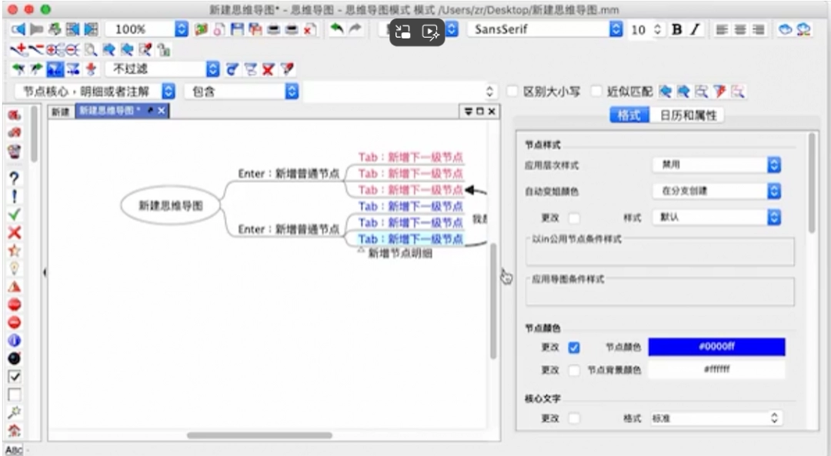Enable the 区别大小写 checkbox
This screenshot has height=456, width=831.
(511, 92)
